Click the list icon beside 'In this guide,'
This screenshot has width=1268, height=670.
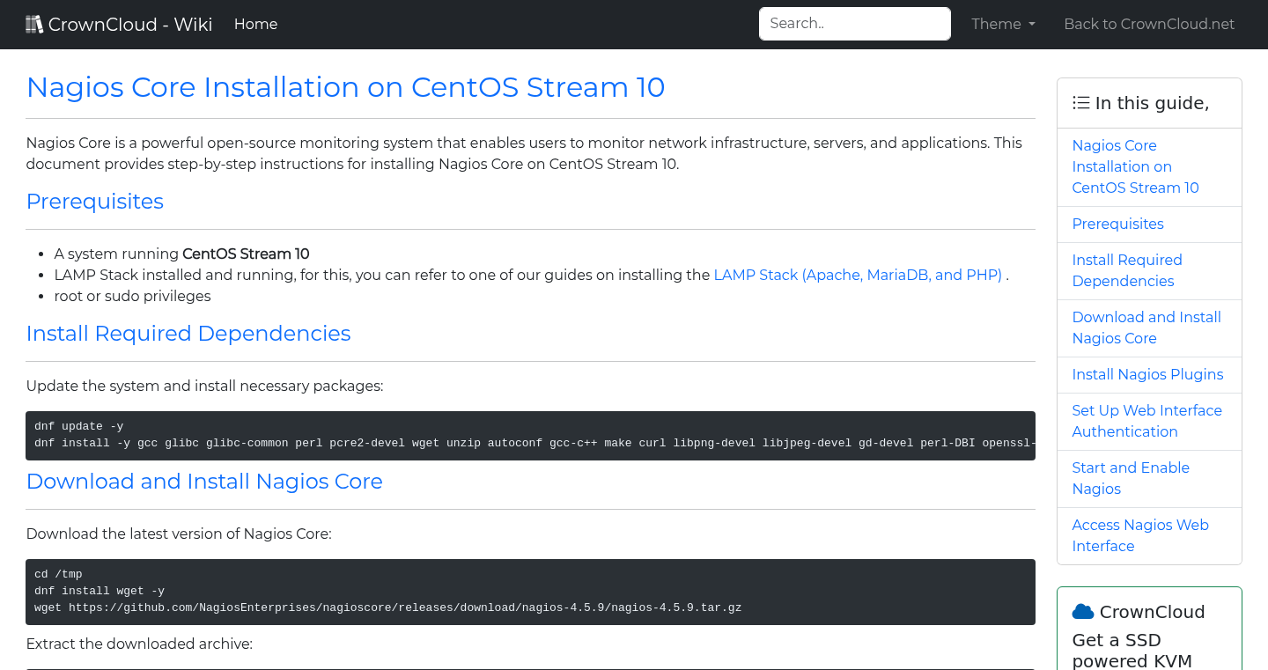(1080, 102)
